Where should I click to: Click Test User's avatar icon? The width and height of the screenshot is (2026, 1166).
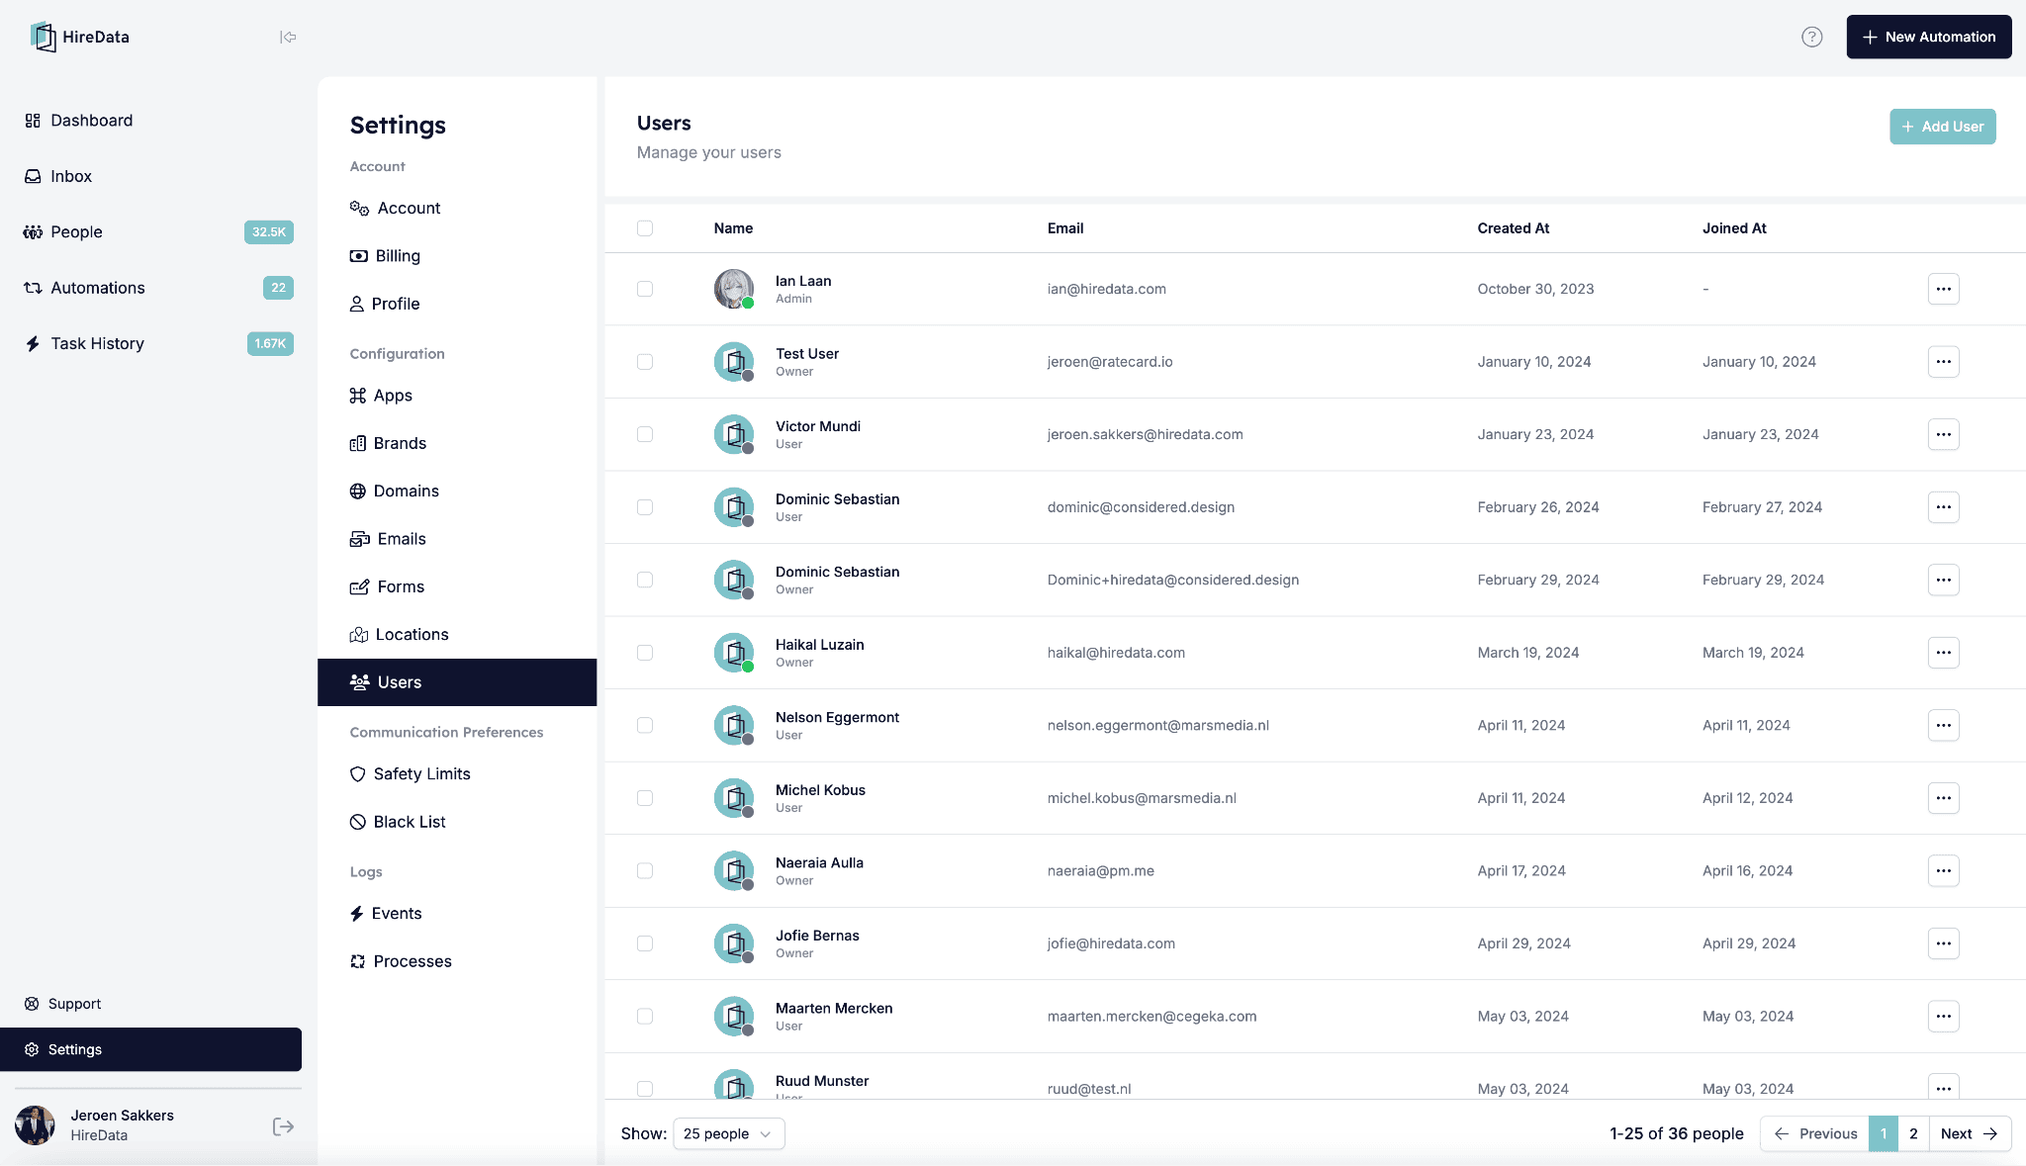(x=734, y=362)
